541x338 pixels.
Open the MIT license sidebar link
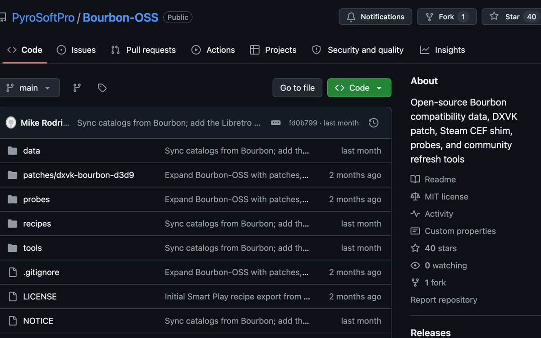(x=446, y=196)
